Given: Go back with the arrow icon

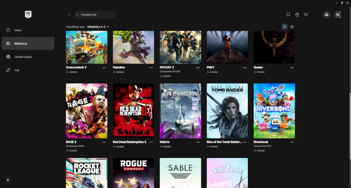Looking at the screenshot, I should pyautogui.click(x=69, y=14).
